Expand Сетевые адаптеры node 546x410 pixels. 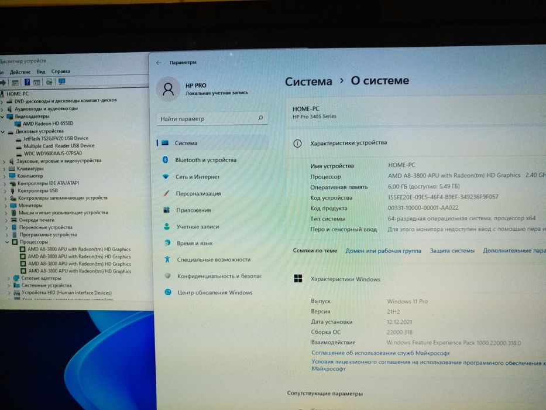click(8, 278)
